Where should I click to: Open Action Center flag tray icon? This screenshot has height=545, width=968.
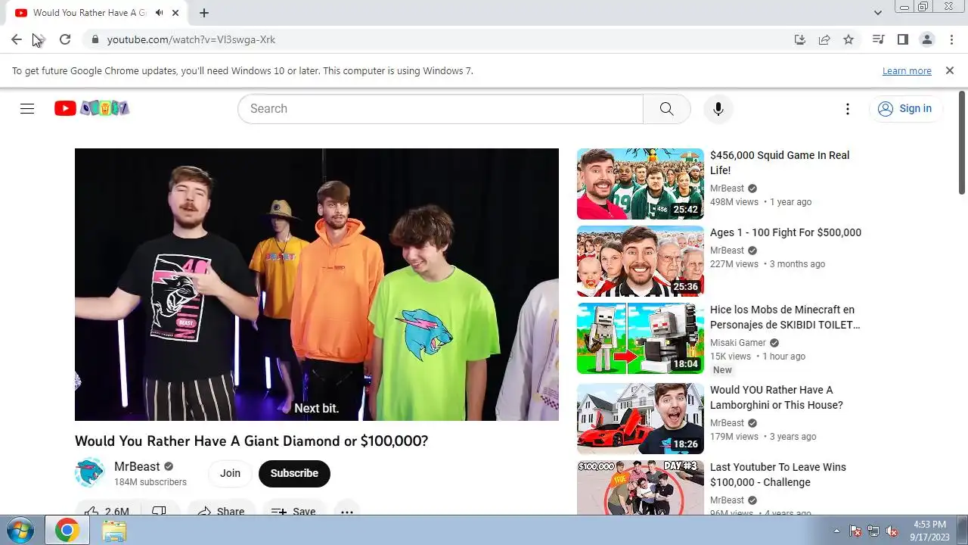click(x=855, y=531)
